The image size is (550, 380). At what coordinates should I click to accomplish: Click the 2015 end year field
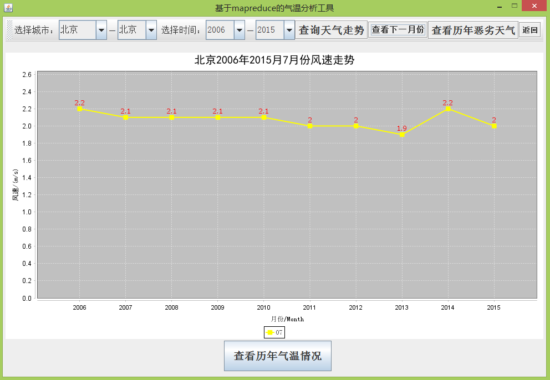click(270, 30)
